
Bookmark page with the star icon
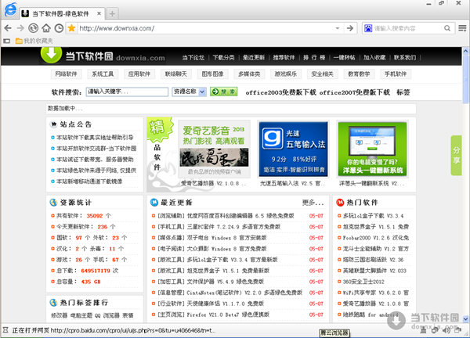pos(70,29)
